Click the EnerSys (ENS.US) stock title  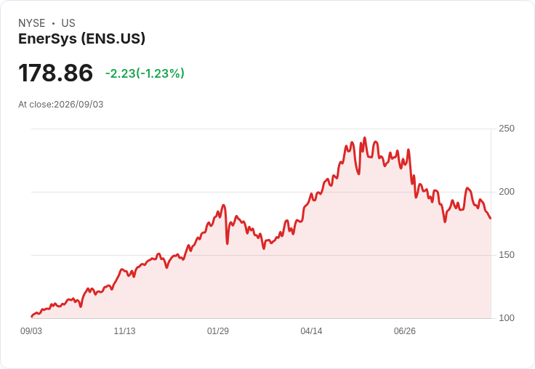coord(81,38)
